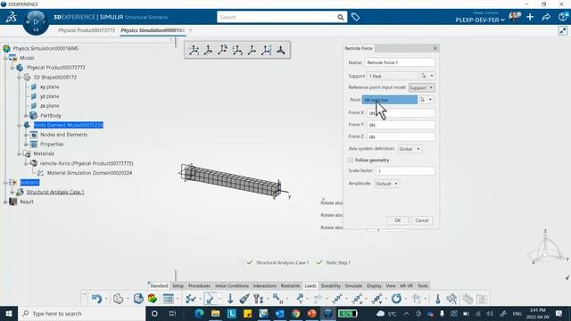The width and height of the screenshot is (571, 321).
Task: Enable the Follow geometry checkbox
Action: point(351,160)
